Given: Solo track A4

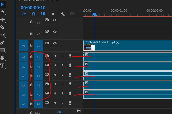Looking at the screenshot, I should tap(62, 84).
